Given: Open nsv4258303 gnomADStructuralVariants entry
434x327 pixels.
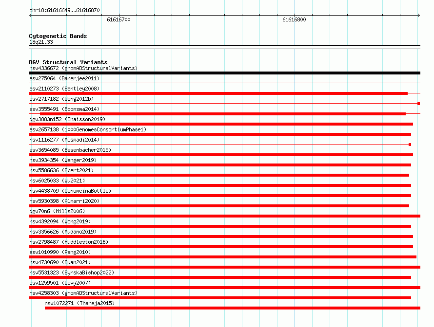Looking at the screenshot, I should [83, 293].
